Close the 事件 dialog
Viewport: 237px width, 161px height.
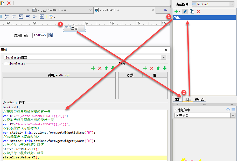click(166, 50)
